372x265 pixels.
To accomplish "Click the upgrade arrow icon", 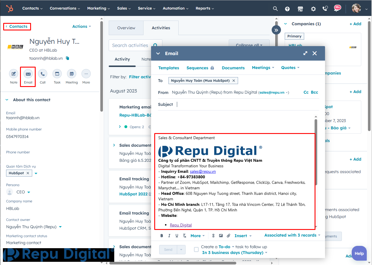I will [287, 9].
